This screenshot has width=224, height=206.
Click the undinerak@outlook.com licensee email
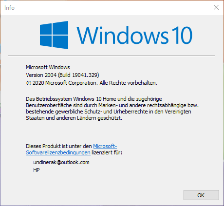[61, 162]
